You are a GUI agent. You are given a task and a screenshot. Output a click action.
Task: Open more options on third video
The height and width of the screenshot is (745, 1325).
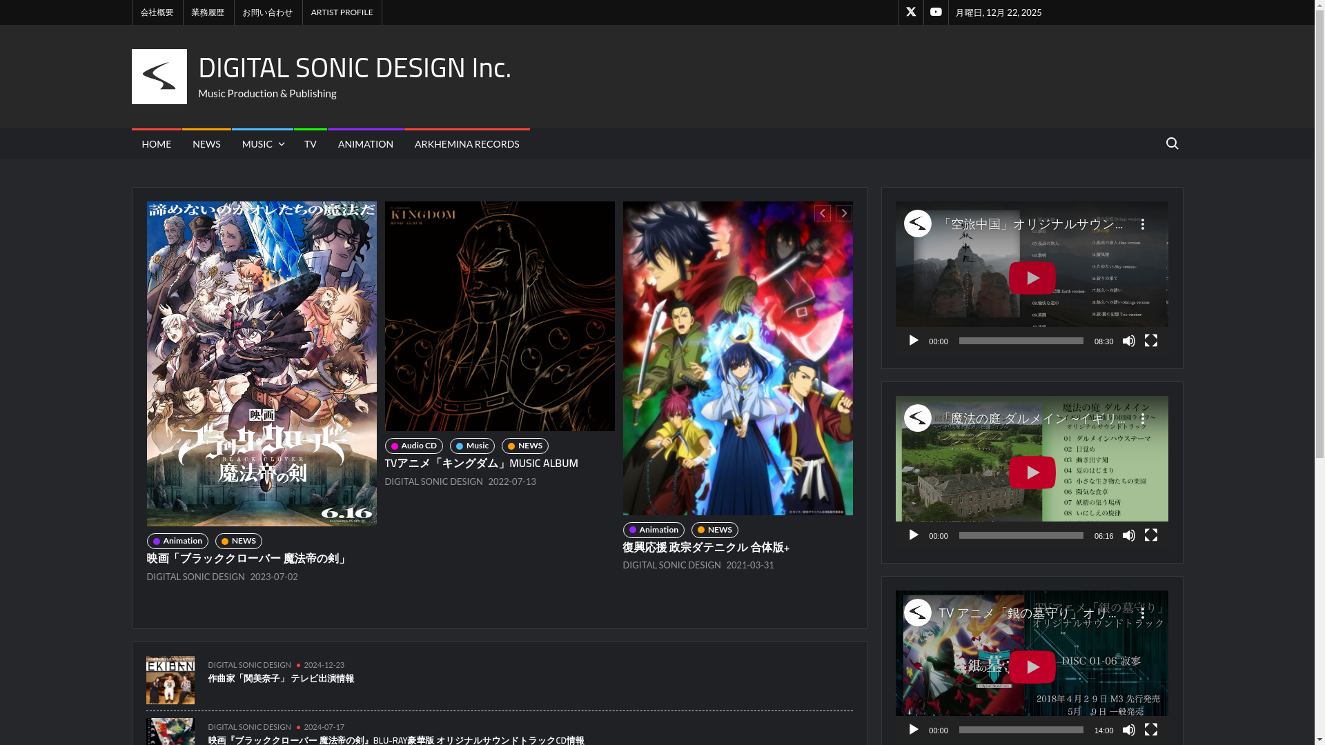(1142, 613)
